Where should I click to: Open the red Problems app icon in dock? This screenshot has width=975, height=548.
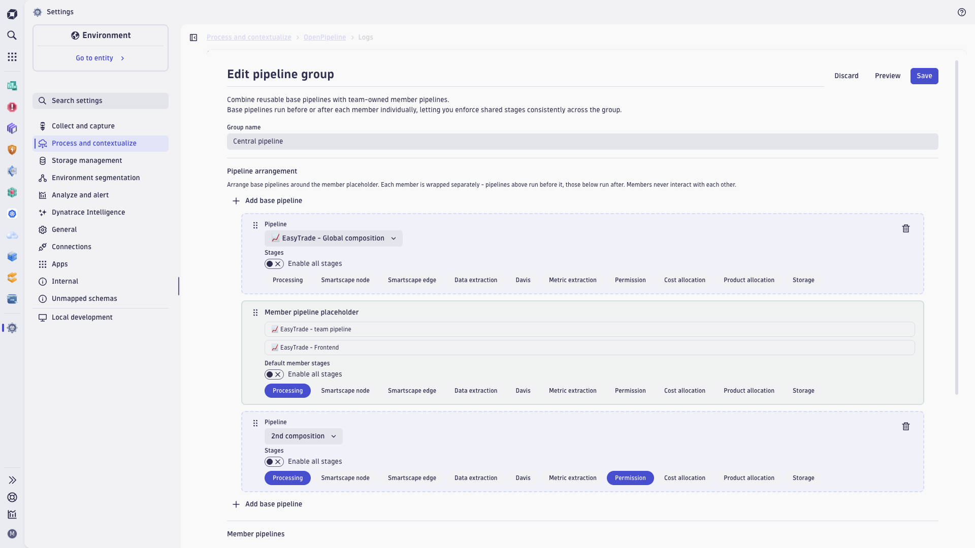pyautogui.click(x=12, y=107)
